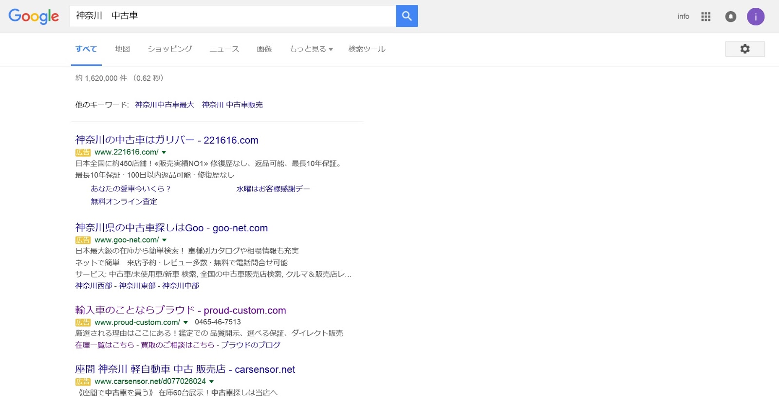Expand the arrow next to www.proud-custom.com/
779x404 pixels.
(x=185, y=322)
